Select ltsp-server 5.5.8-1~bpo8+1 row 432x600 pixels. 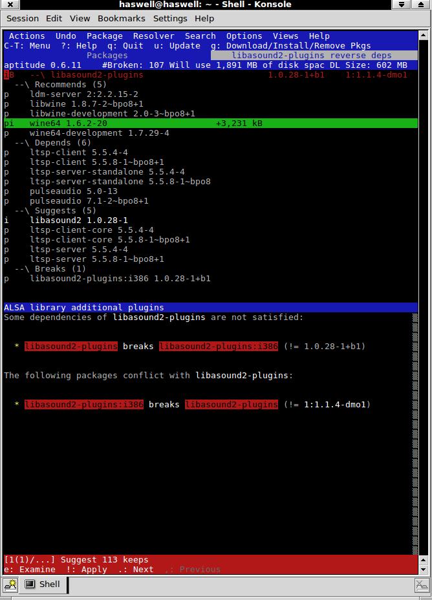point(210,259)
